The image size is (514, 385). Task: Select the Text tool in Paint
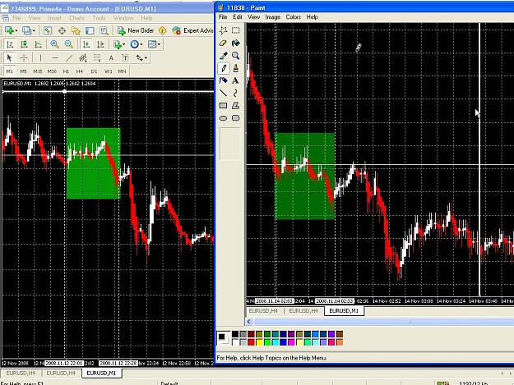[236, 80]
